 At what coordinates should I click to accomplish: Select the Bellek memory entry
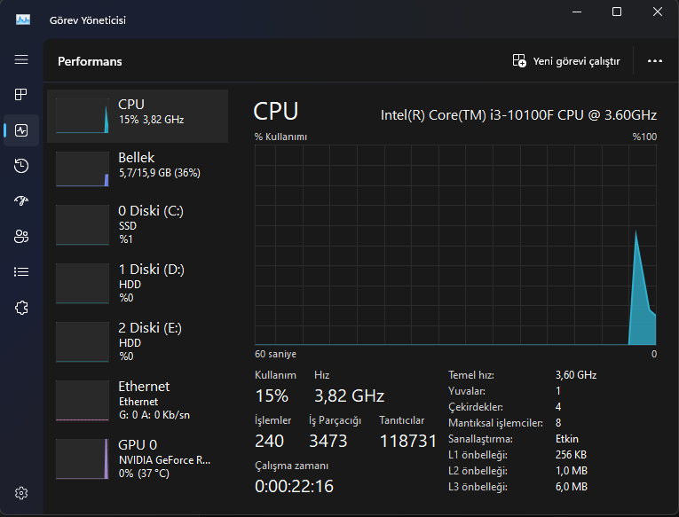[138, 168]
